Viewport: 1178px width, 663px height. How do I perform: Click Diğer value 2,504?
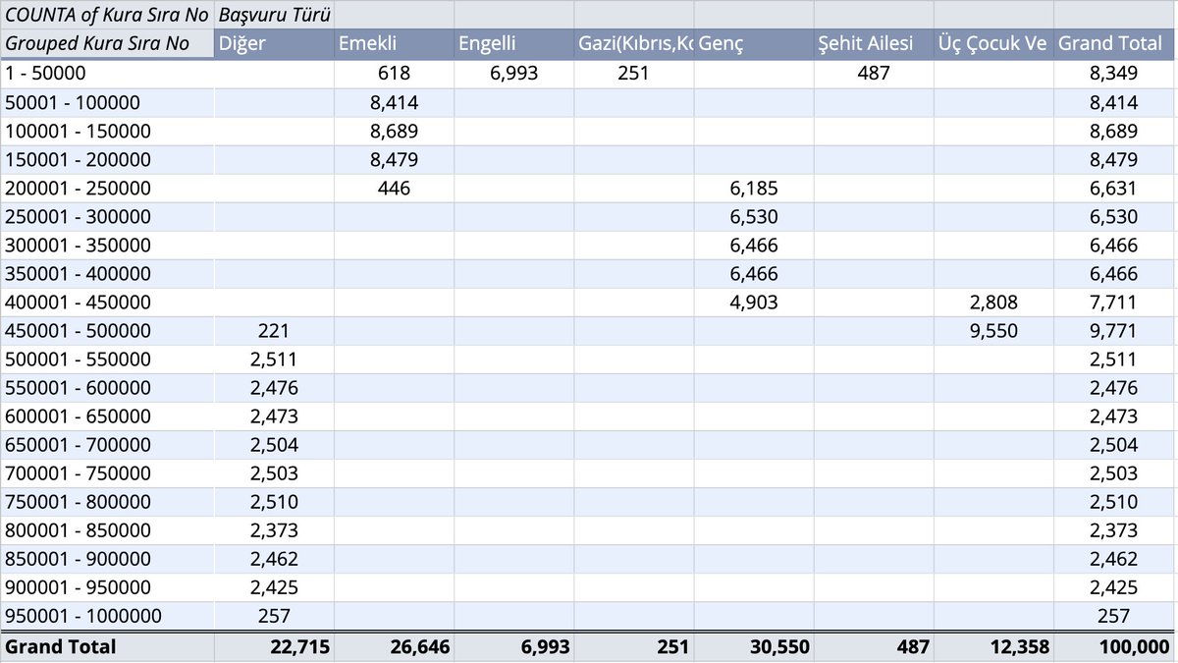274,444
